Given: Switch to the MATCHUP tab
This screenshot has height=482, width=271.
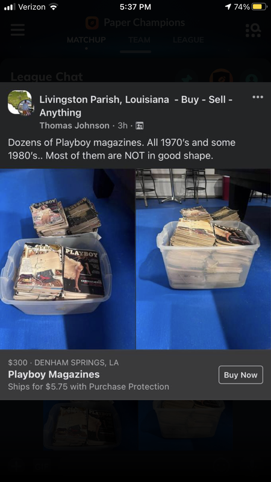Looking at the screenshot, I should (86, 40).
